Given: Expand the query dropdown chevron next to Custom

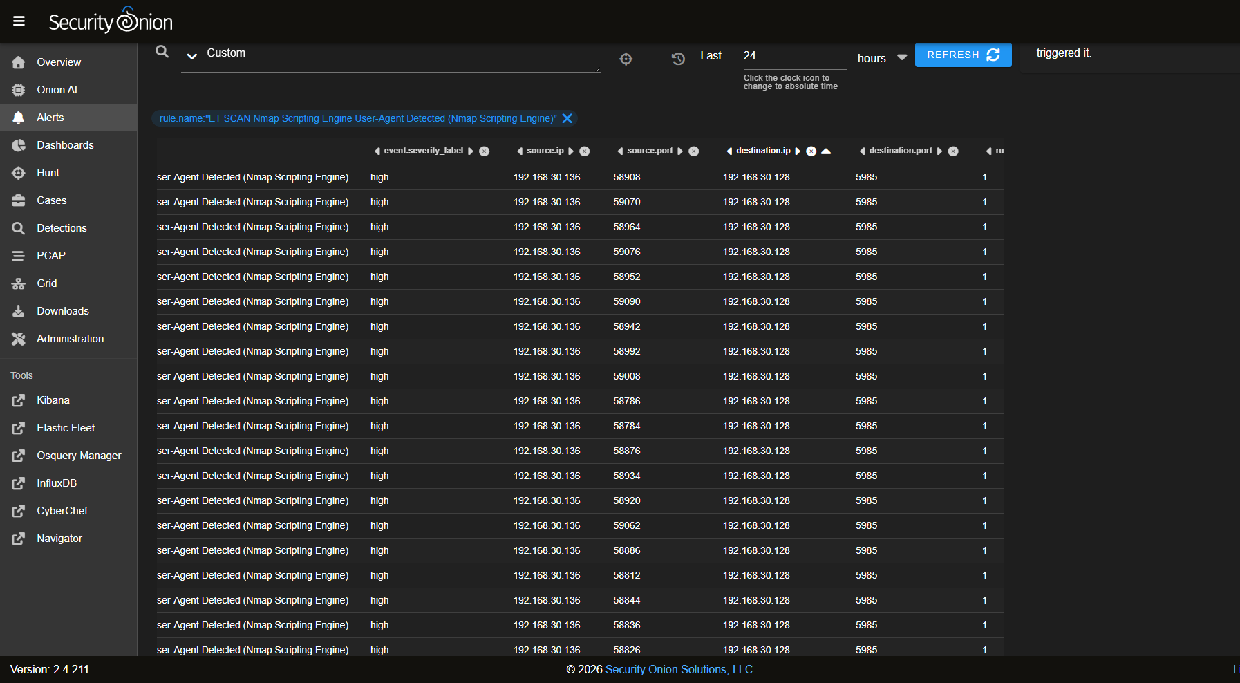Looking at the screenshot, I should coord(192,56).
